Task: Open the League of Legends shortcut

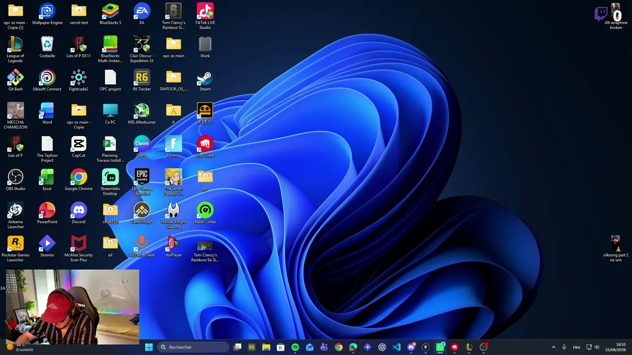Action: click(x=15, y=49)
